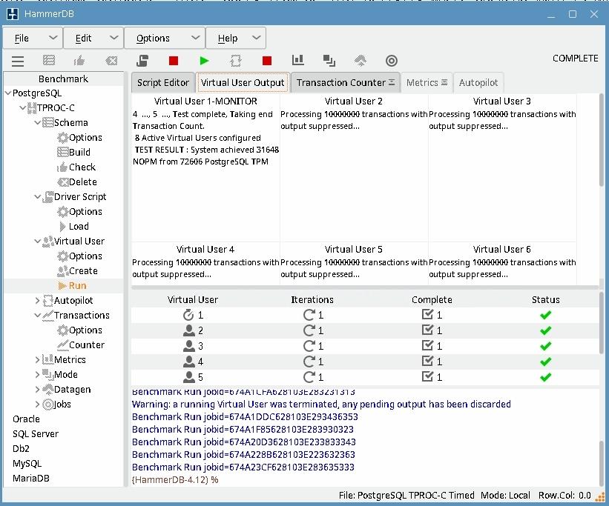Screen dimensions: 609x506
Task: Click the Mode toolbar icon
Action: (x=329, y=61)
